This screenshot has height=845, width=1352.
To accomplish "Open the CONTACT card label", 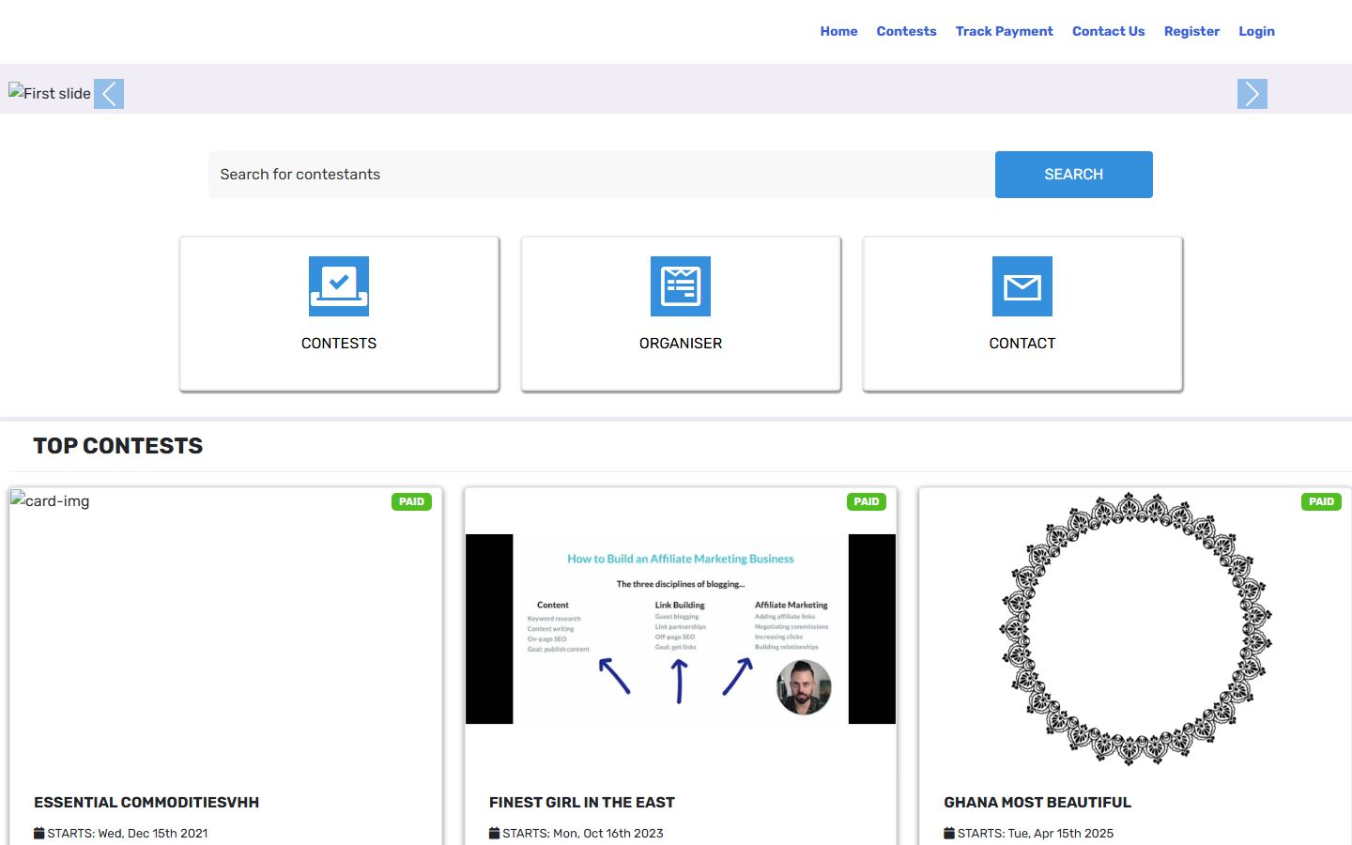I will (x=1022, y=344).
